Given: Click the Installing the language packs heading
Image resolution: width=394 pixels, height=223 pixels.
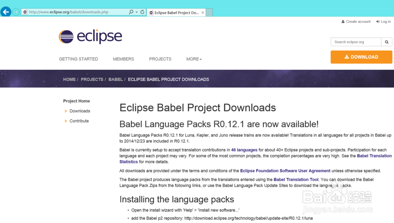Looking at the screenshot, I should click(177, 199).
